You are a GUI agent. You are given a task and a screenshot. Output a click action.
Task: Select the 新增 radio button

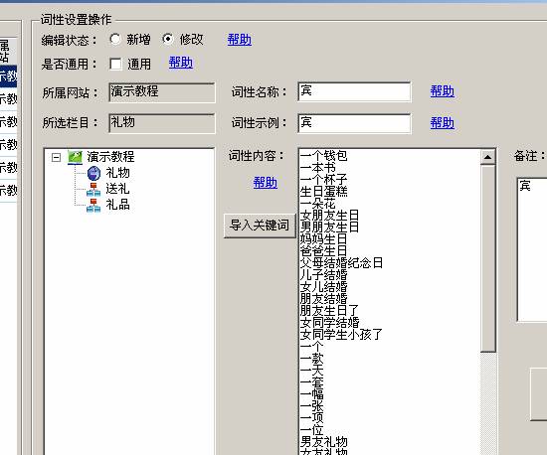coord(114,39)
